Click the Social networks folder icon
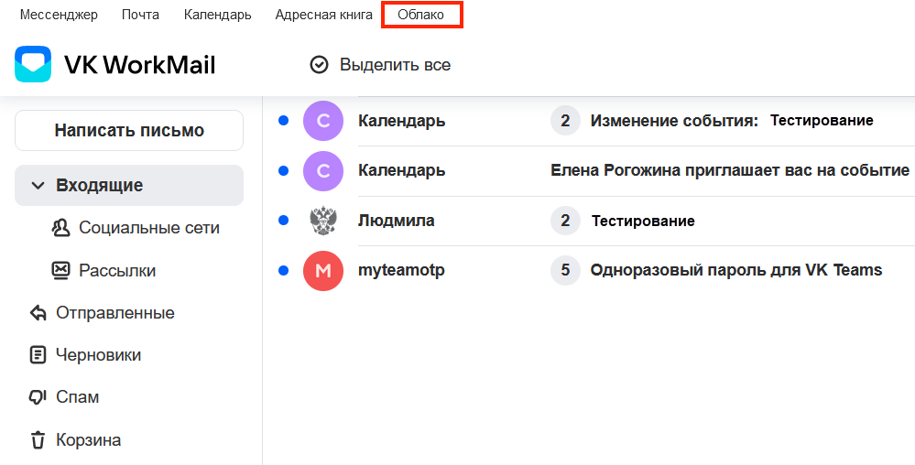 (x=61, y=228)
